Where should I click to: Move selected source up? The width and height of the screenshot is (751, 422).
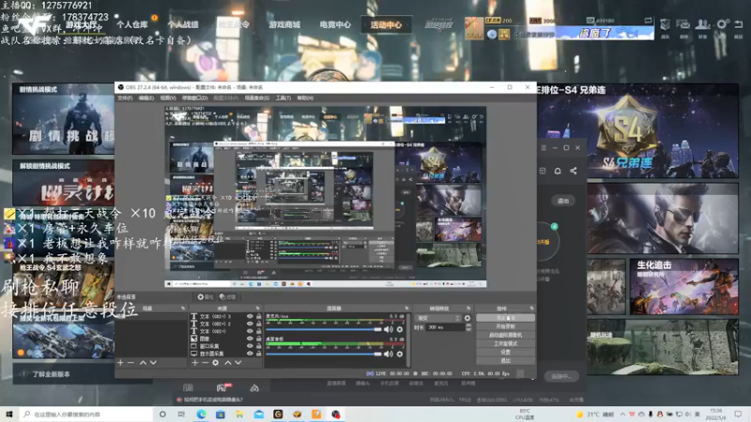pyautogui.click(x=228, y=363)
